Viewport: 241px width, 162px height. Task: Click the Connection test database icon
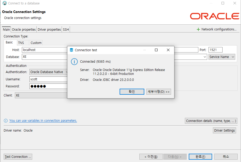point(71,50)
